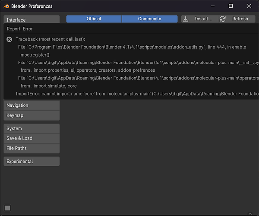Click the error X icon in report

click(x=9, y=39)
